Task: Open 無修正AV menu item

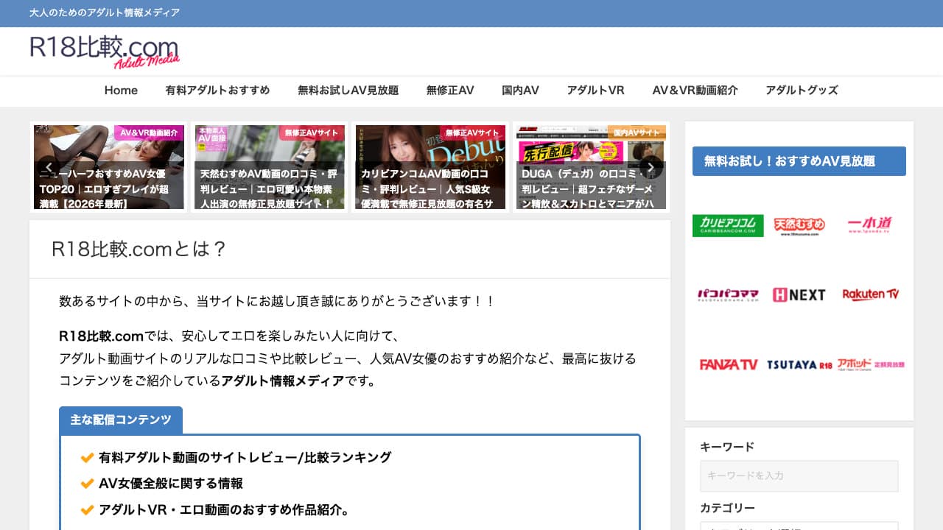Action: (450, 91)
